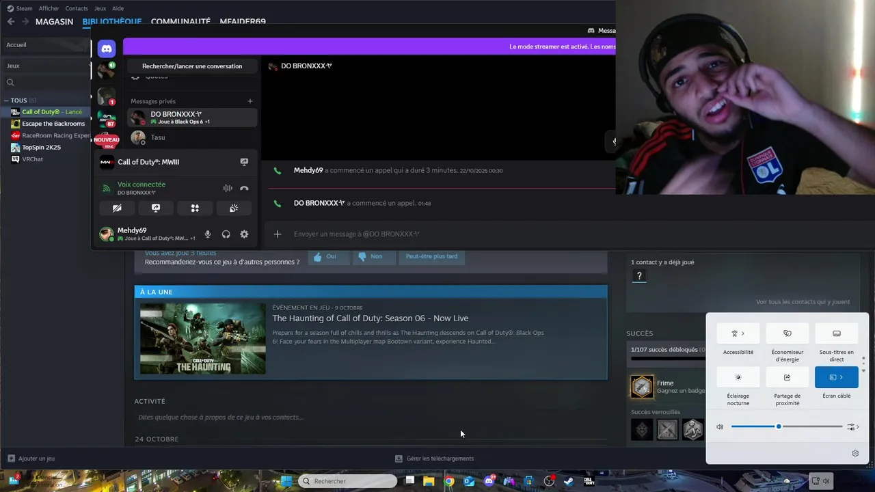Viewport: 875px width, 492px height.
Task: Toggle Sous-titres en direct
Action: 837,333
